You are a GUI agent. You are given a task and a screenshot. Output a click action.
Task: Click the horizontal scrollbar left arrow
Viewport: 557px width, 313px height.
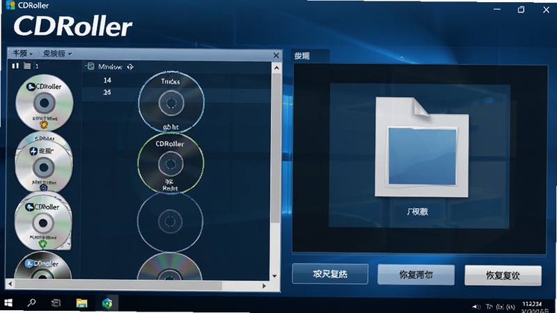10,284
